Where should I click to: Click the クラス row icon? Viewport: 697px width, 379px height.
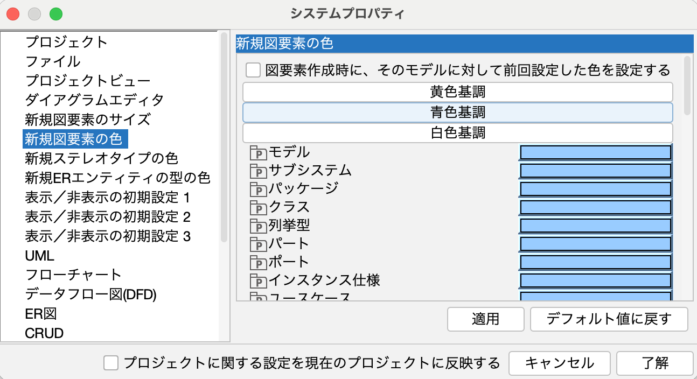tap(259, 208)
